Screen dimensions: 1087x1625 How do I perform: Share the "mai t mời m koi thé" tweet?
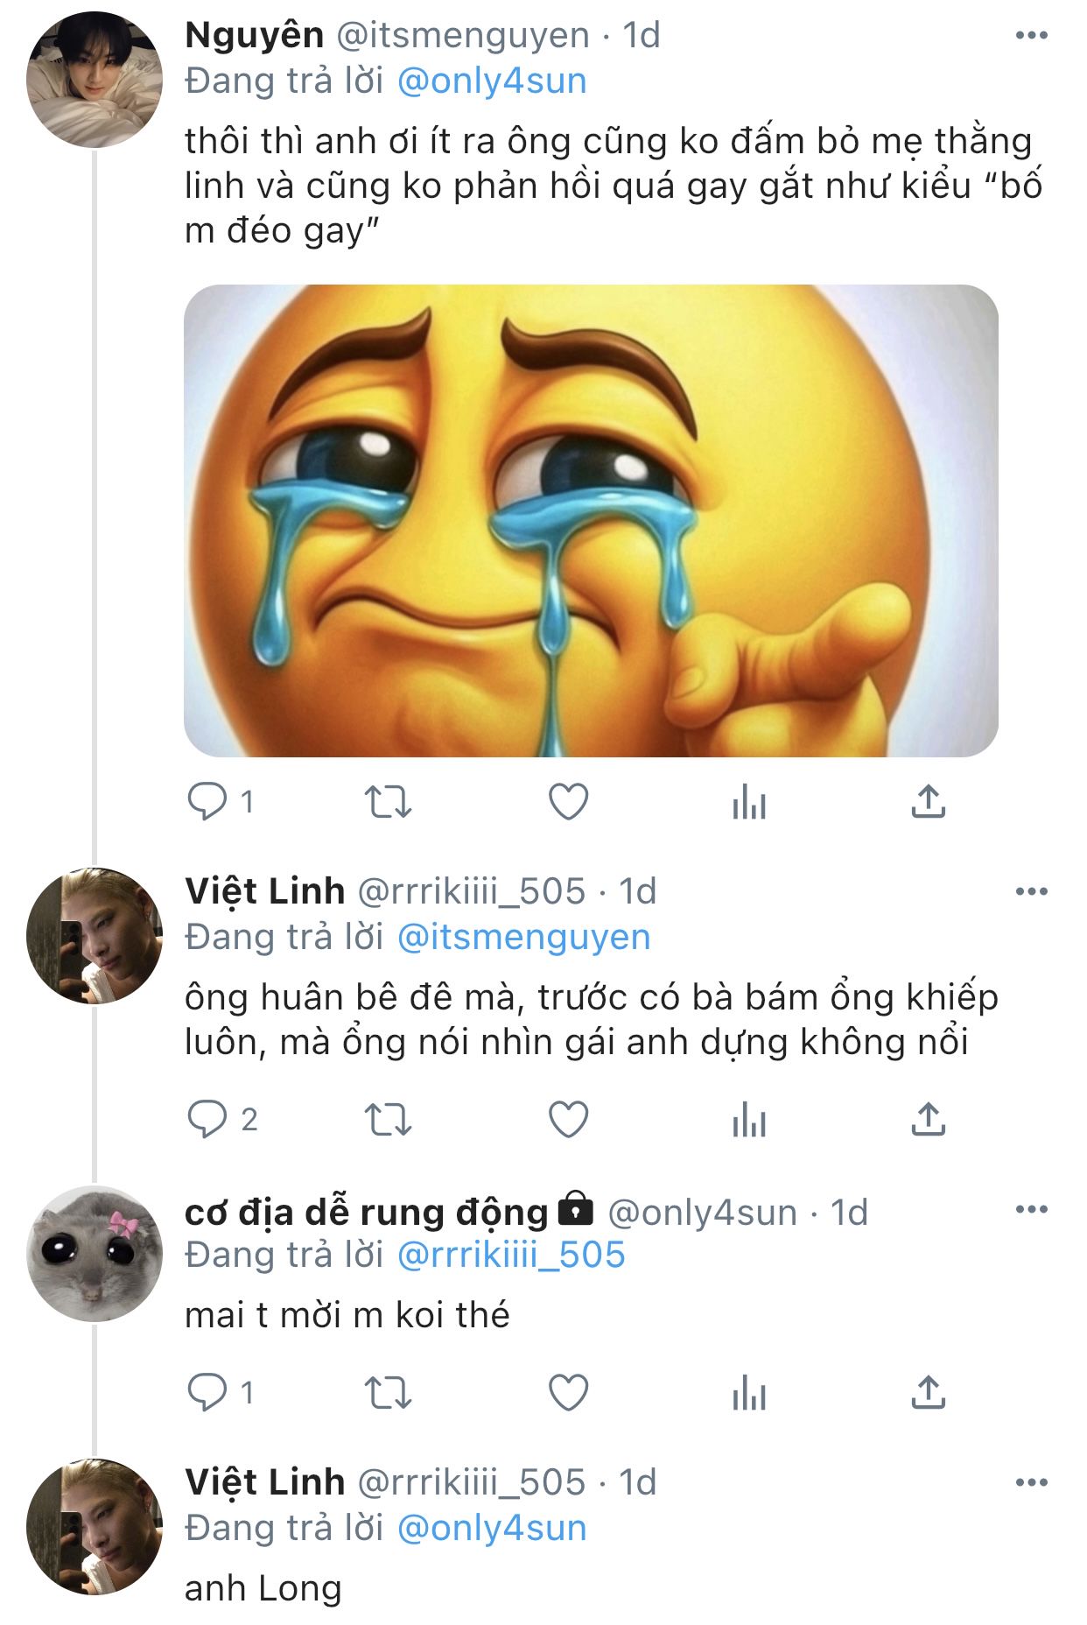pyautogui.click(x=928, y=1392)
